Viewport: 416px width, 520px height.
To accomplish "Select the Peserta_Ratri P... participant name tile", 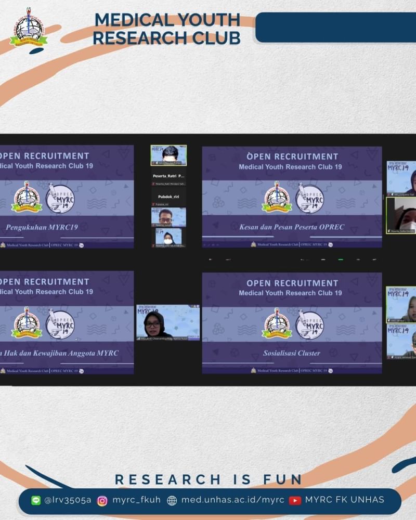I will pos(168,176).
